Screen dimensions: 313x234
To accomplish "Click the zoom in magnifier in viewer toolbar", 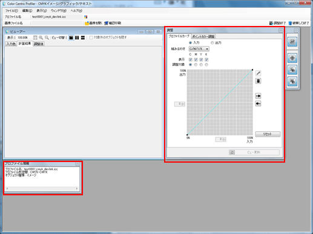I will point(41,37).
